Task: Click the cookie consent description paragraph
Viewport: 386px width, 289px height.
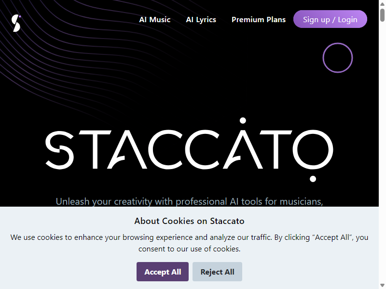Action: (x=189, y=243)
